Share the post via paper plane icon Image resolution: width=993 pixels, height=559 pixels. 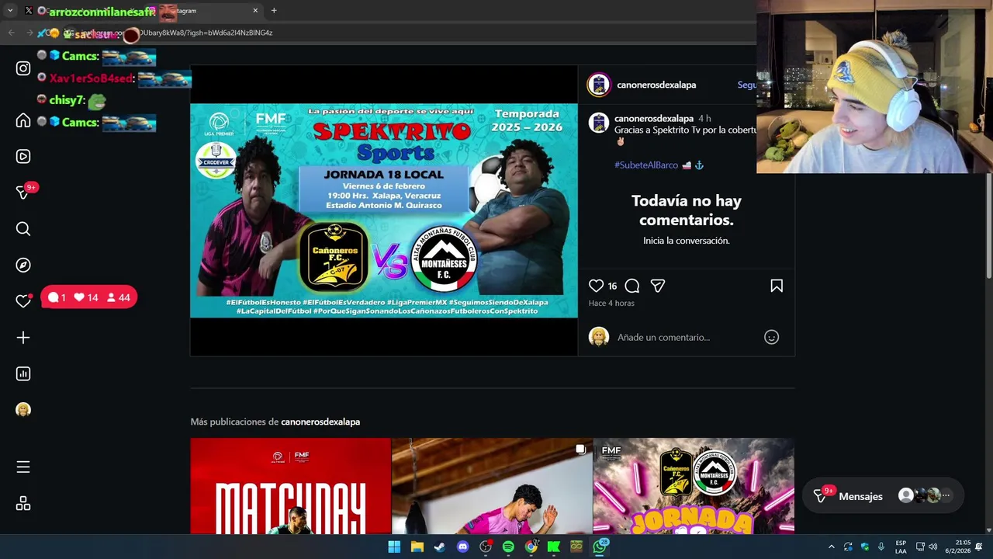click(658, 286)
